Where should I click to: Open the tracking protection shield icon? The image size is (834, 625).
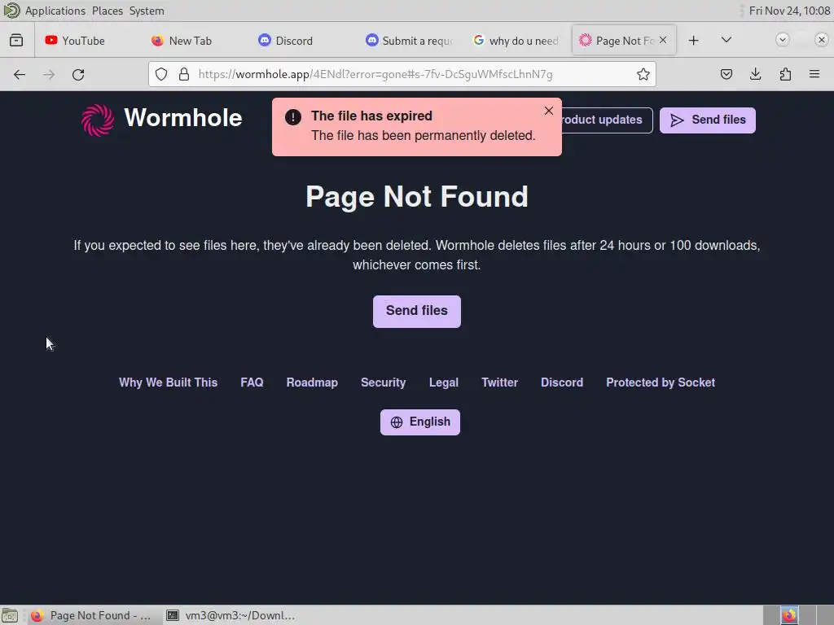click(x=161, y=74)
